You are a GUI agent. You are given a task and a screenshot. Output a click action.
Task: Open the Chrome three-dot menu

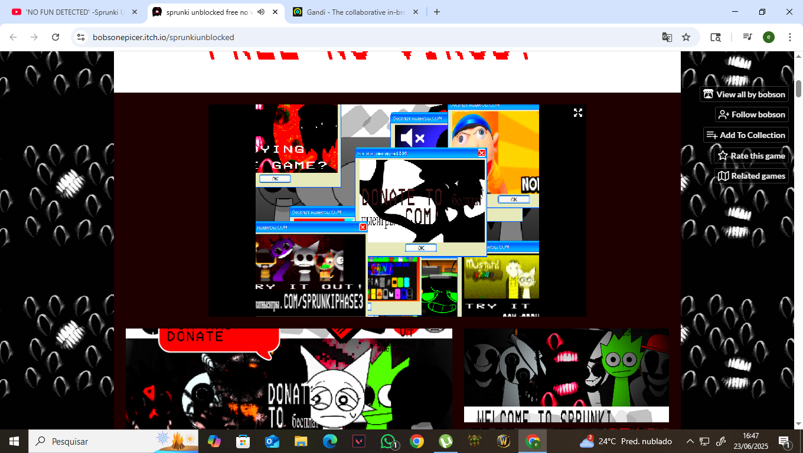tap(790, 37)
